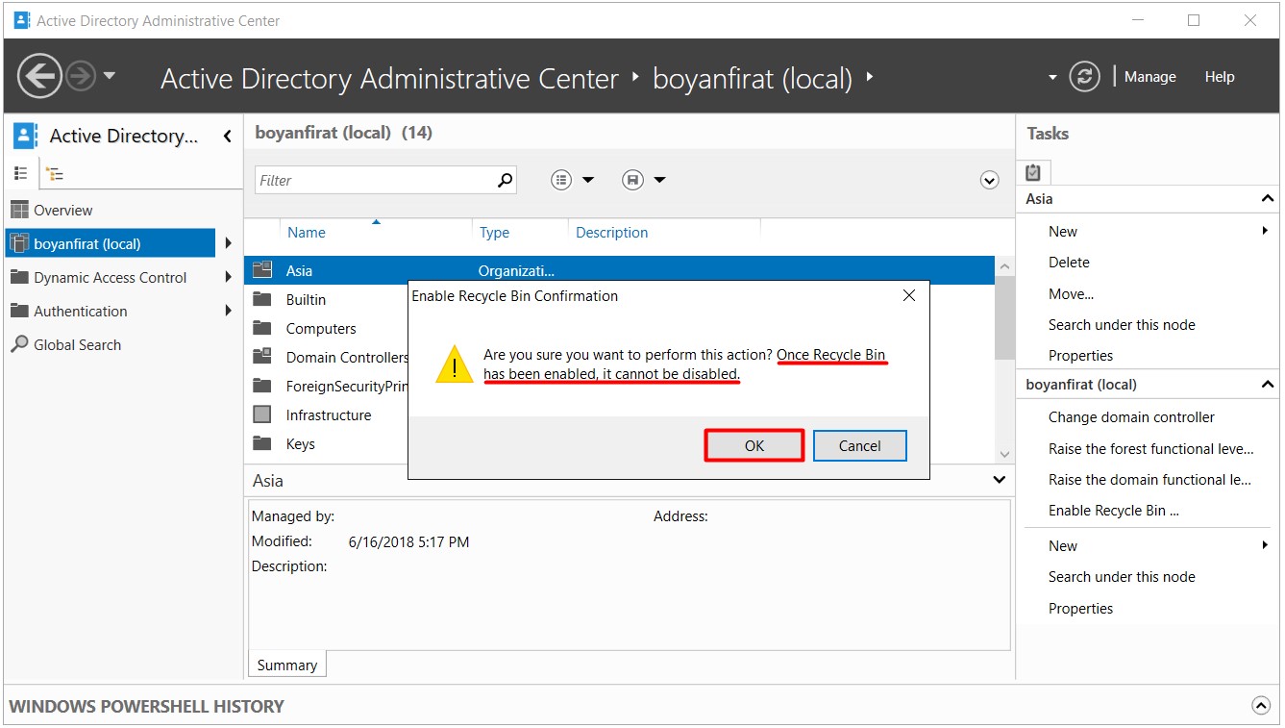The width and height of the screenshot is (1285, 728).
Task: Open the dropdown arrow beside the refresh icon
Action: point(1052,77)
